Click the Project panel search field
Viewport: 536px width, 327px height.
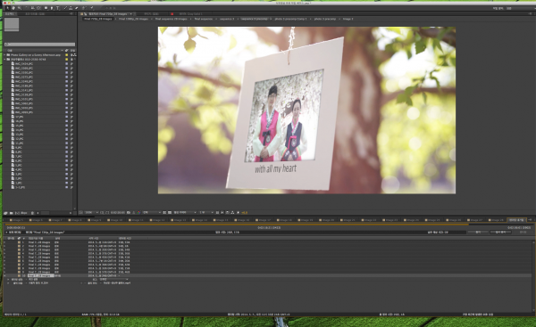click(39, 45)
